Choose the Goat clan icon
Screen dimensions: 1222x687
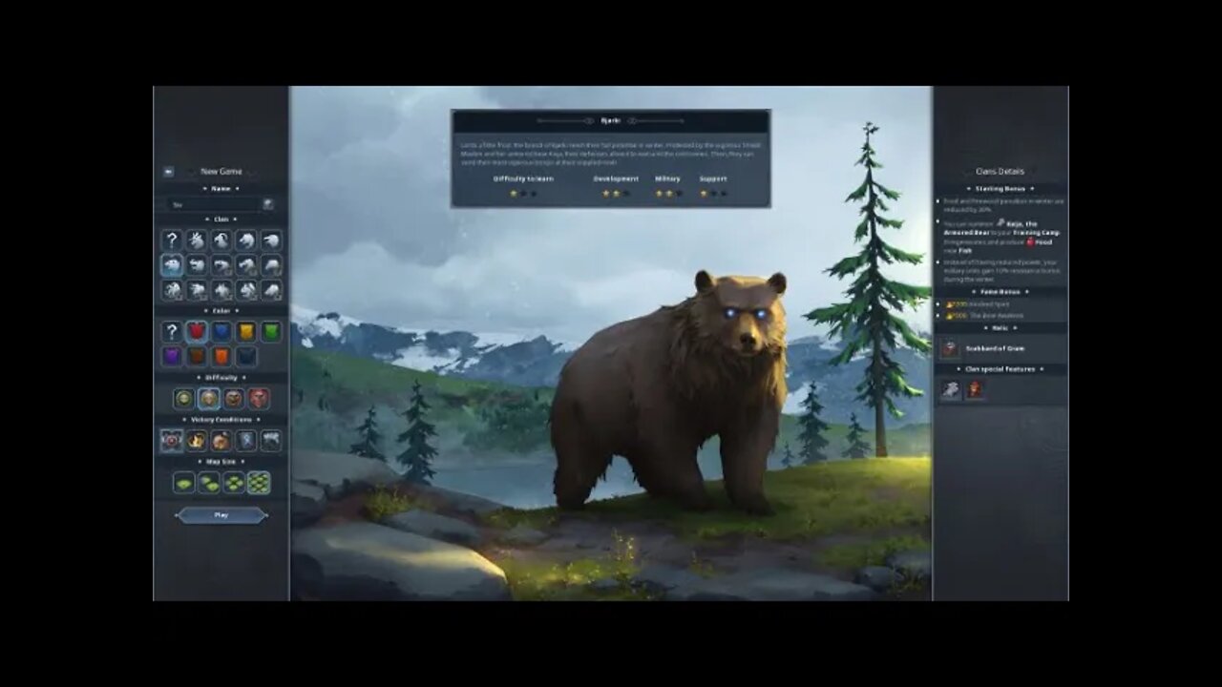221,240
